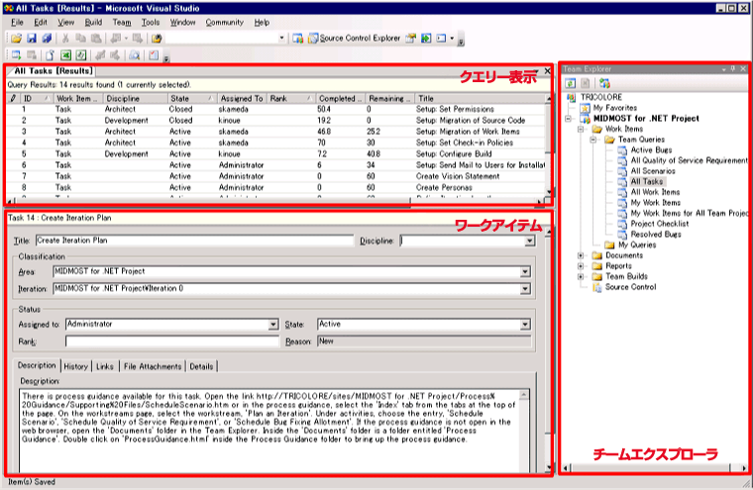Select Project Checklist query

[659, 224]
